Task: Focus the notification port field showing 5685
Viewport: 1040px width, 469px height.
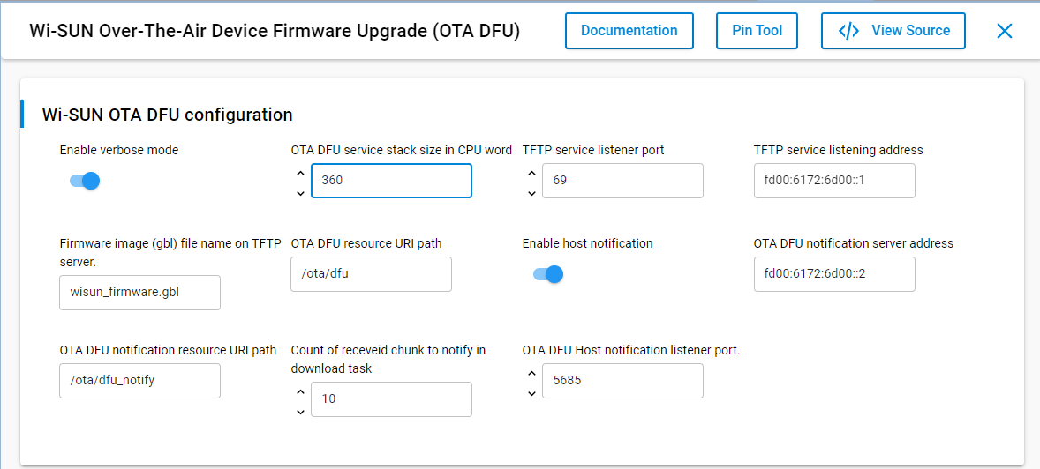Action: pyautogui.click(x=622, y=380)
